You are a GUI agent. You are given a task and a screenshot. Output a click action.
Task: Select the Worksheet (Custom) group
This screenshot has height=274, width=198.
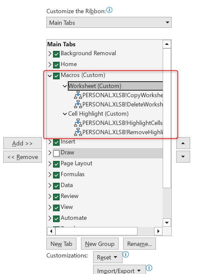115,86
